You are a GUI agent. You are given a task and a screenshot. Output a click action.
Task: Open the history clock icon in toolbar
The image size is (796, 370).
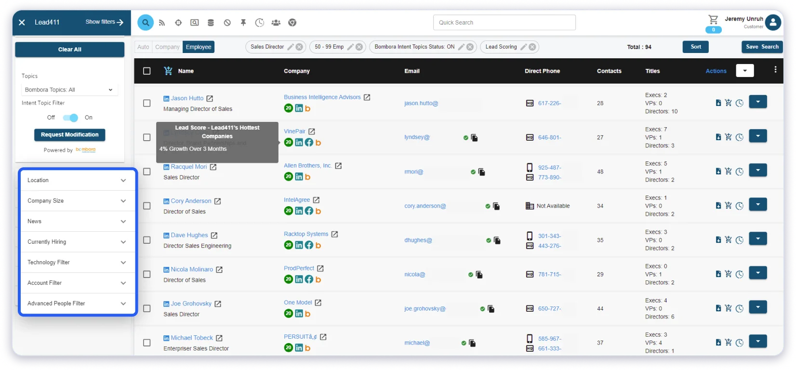pyautogui.click(x=260, y=23)
